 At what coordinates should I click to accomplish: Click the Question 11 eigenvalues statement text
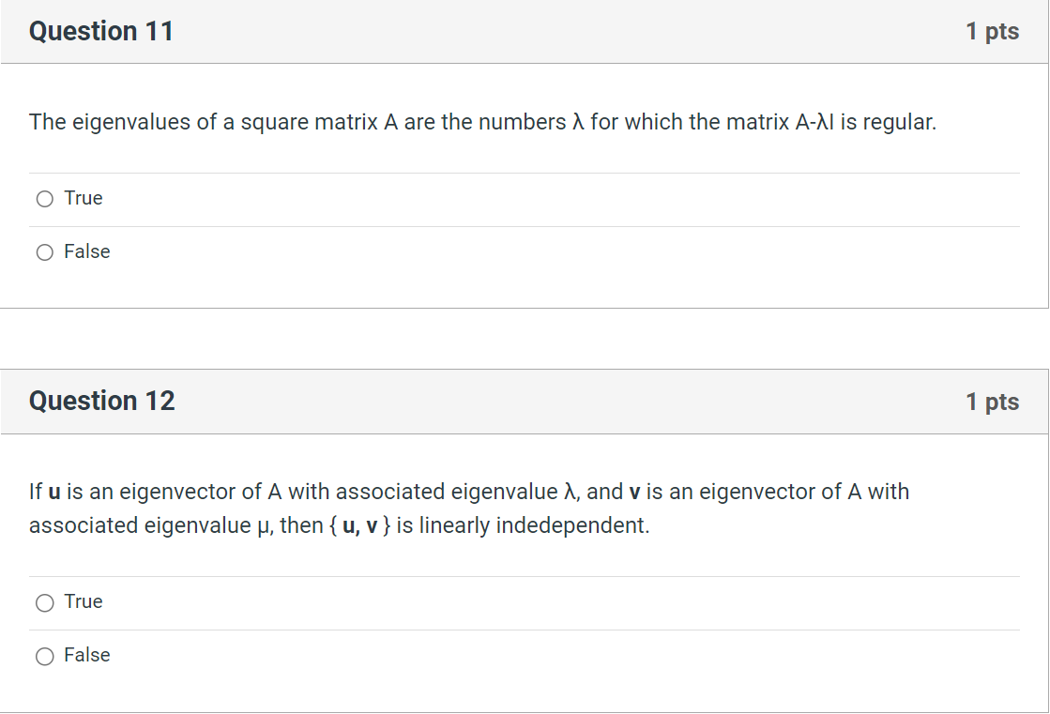pyautogui.click(x=481, y=122)
